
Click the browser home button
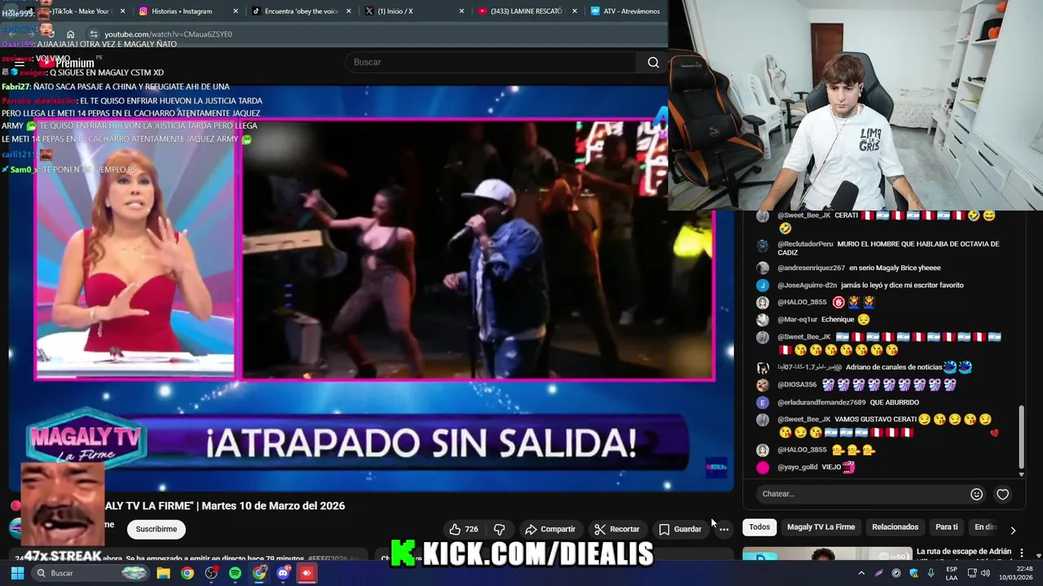point(71,34)
